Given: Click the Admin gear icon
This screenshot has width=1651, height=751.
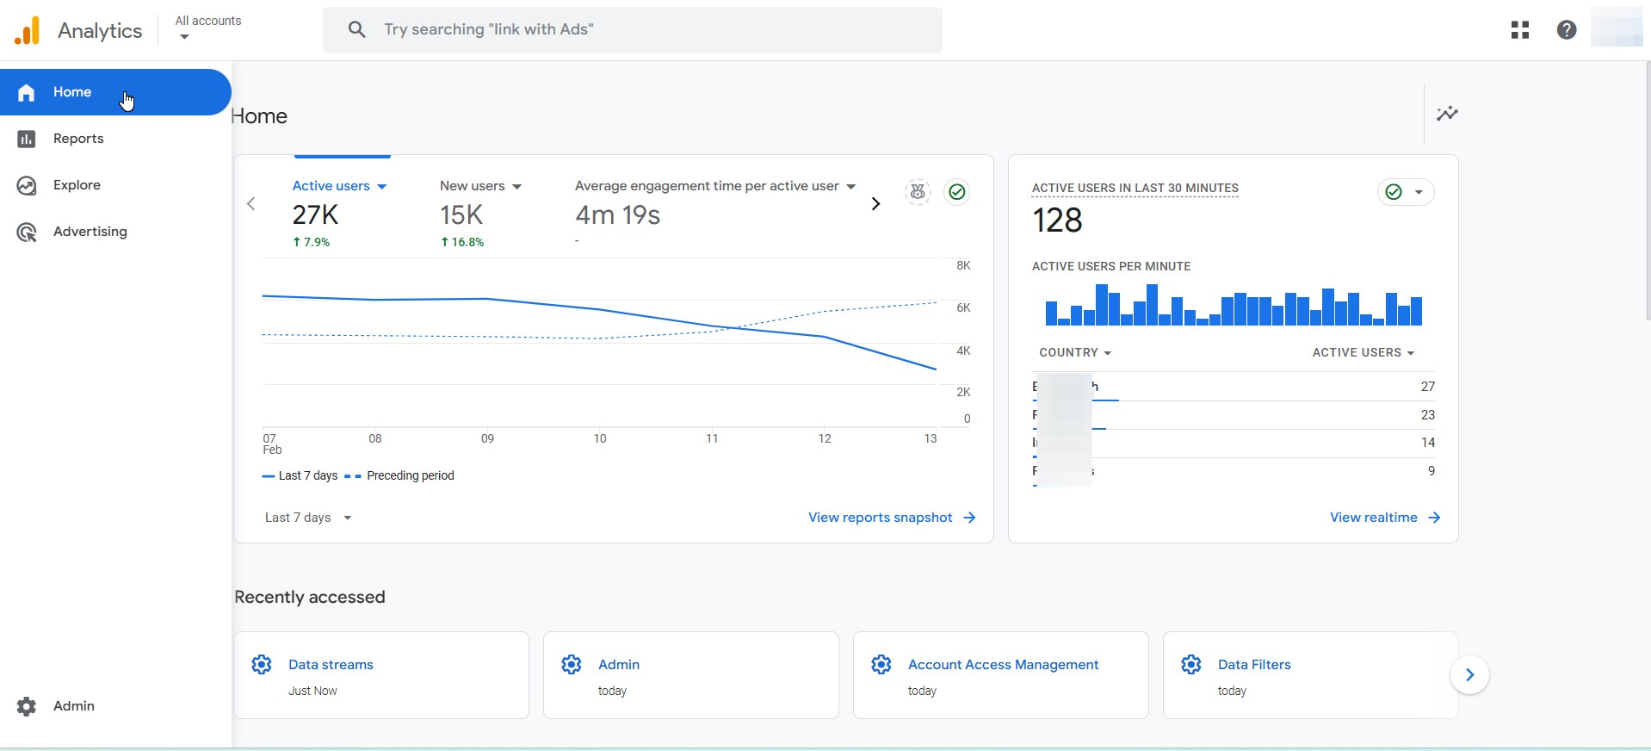Looking at the screenshot, I should tap(27, 706).
